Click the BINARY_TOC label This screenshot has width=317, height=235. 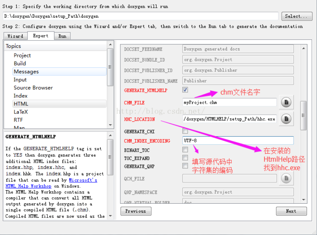[x=137, y=150]
